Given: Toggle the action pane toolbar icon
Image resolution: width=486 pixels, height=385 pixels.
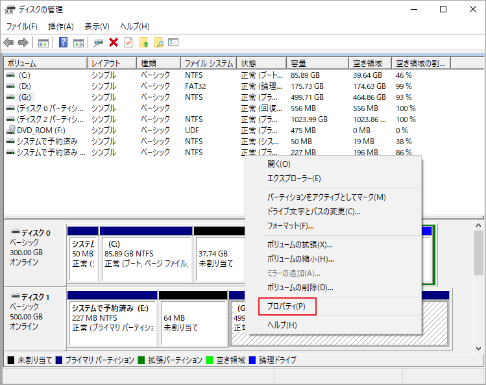Looking at the screenshot, I should coord(79,43).
